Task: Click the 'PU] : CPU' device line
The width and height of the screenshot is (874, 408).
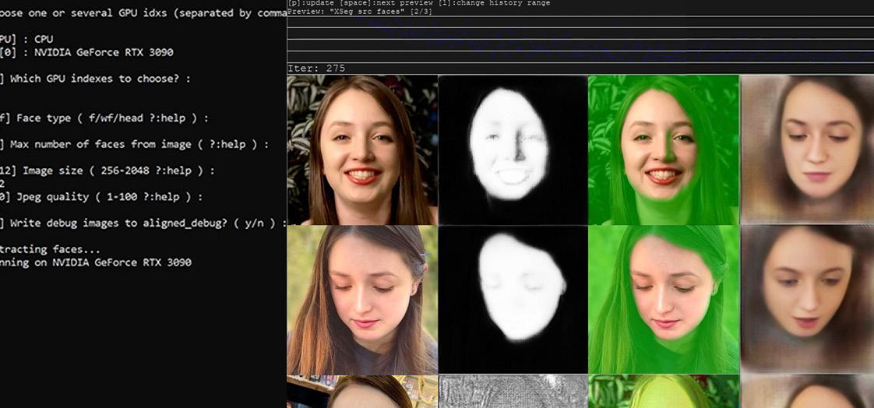Action: (x=26, y=39)
